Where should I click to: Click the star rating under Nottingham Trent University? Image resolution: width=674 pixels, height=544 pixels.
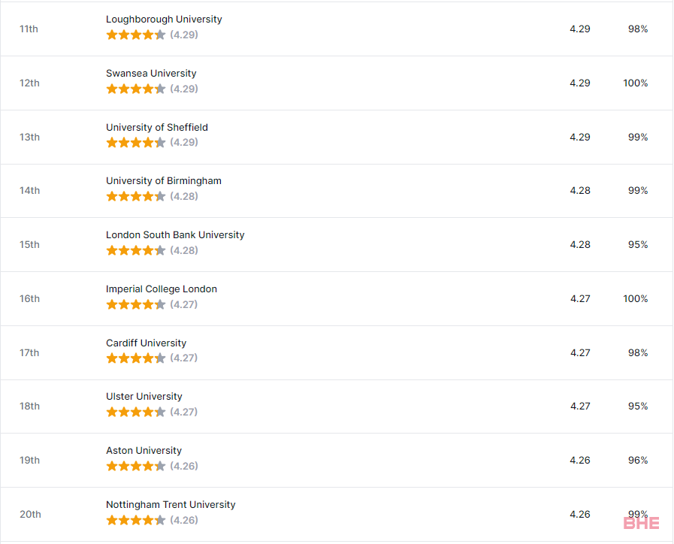pos(136,521)
